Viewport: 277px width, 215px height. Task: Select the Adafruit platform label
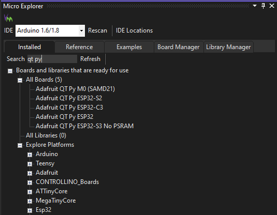click(x=47, y=173)
